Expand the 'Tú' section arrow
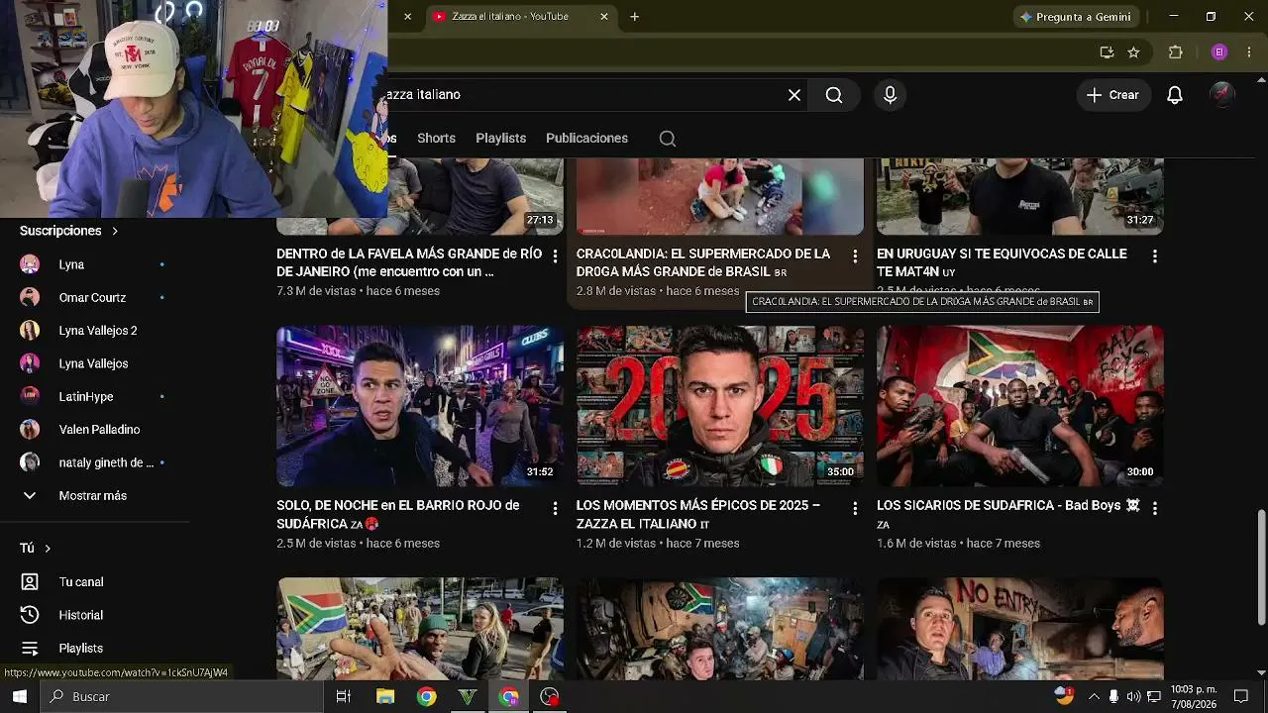 click(x=48, y=549)
